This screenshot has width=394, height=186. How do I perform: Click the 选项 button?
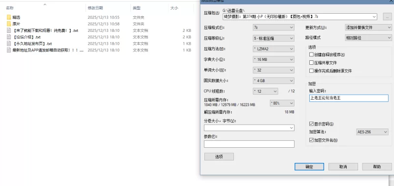219,157
